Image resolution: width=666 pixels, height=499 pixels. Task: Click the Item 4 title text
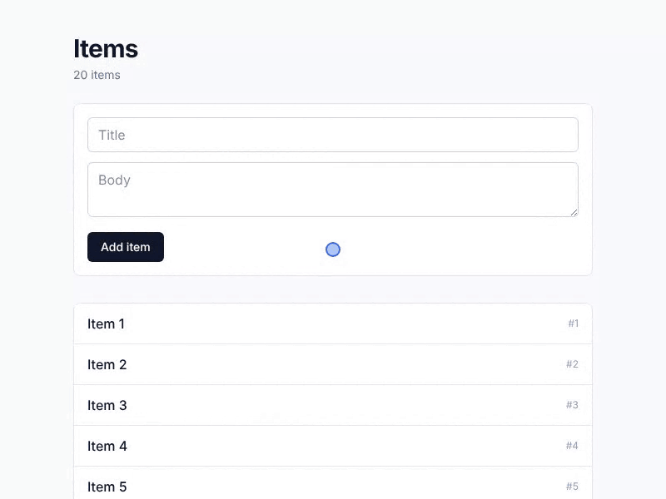coord(107,446)
